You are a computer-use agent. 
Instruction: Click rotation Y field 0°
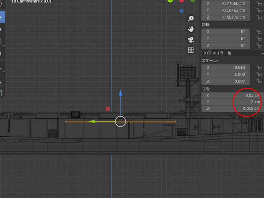[226, 38]
